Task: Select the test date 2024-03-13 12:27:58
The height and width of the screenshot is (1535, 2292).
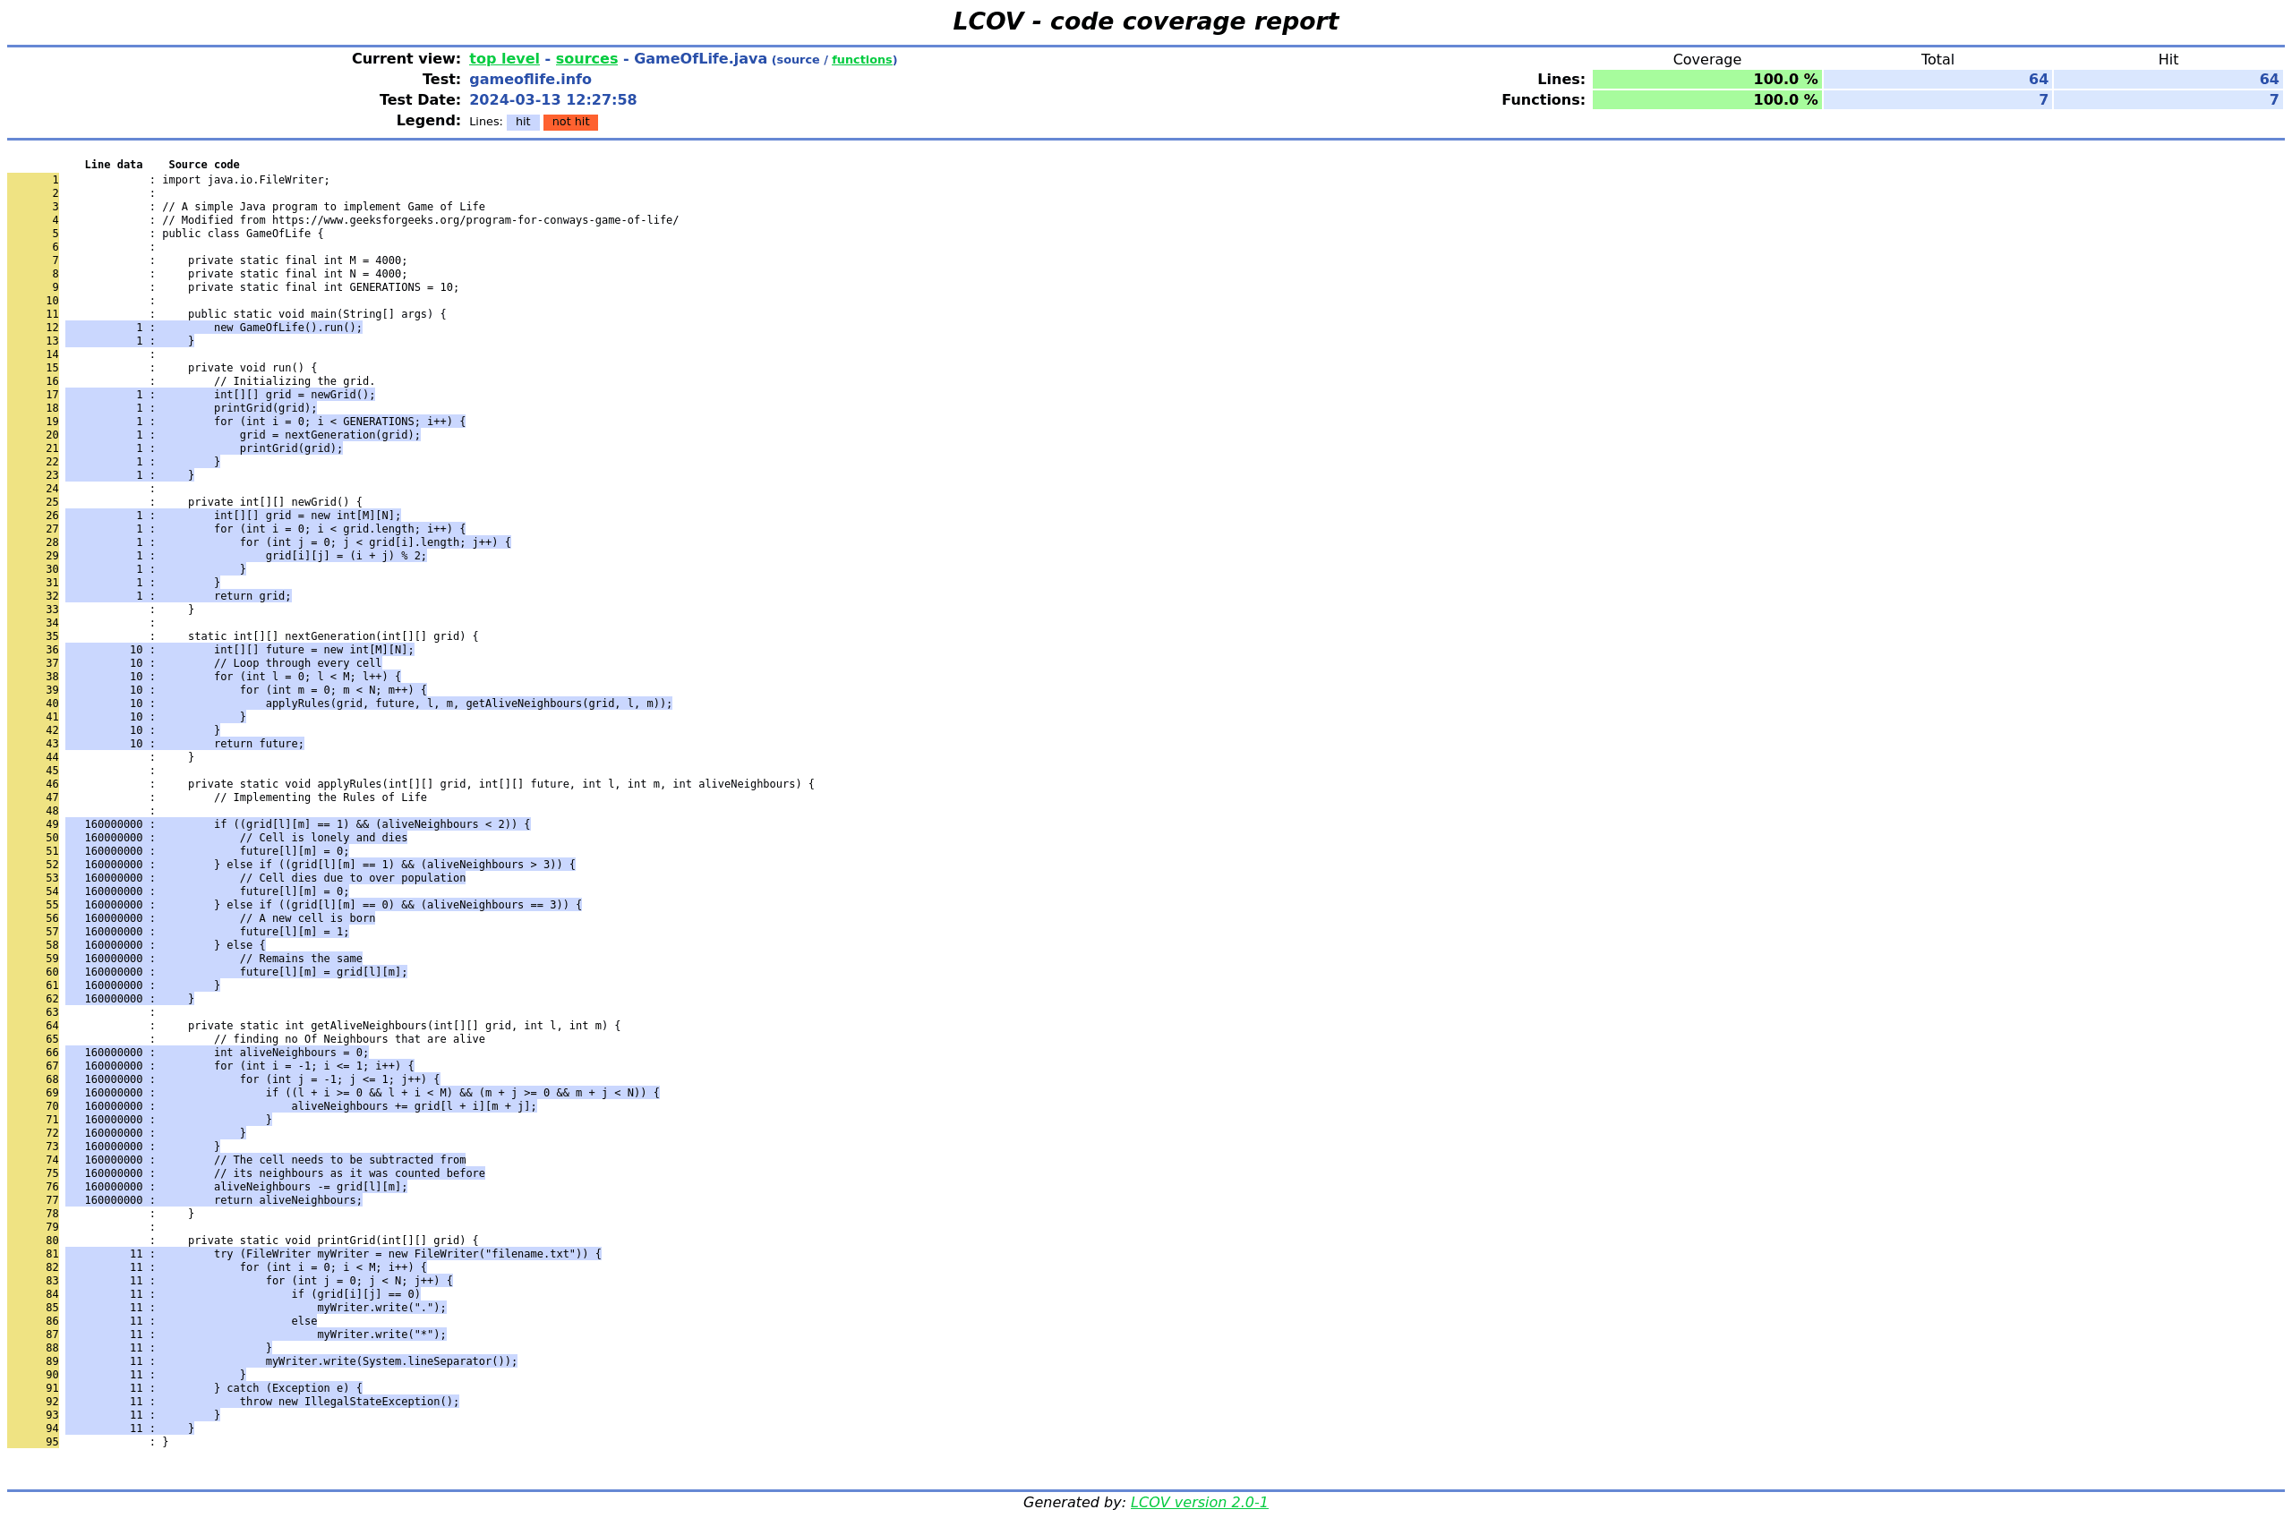Action: coord(552,100)
